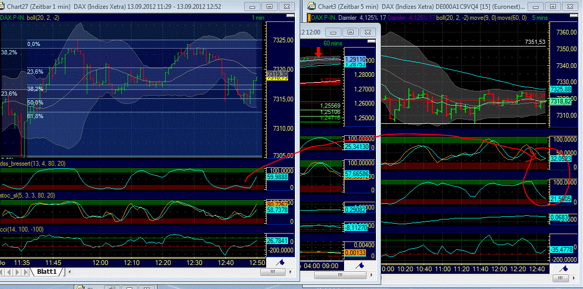Maximize the Chart27 window

(x=270, y=6)
